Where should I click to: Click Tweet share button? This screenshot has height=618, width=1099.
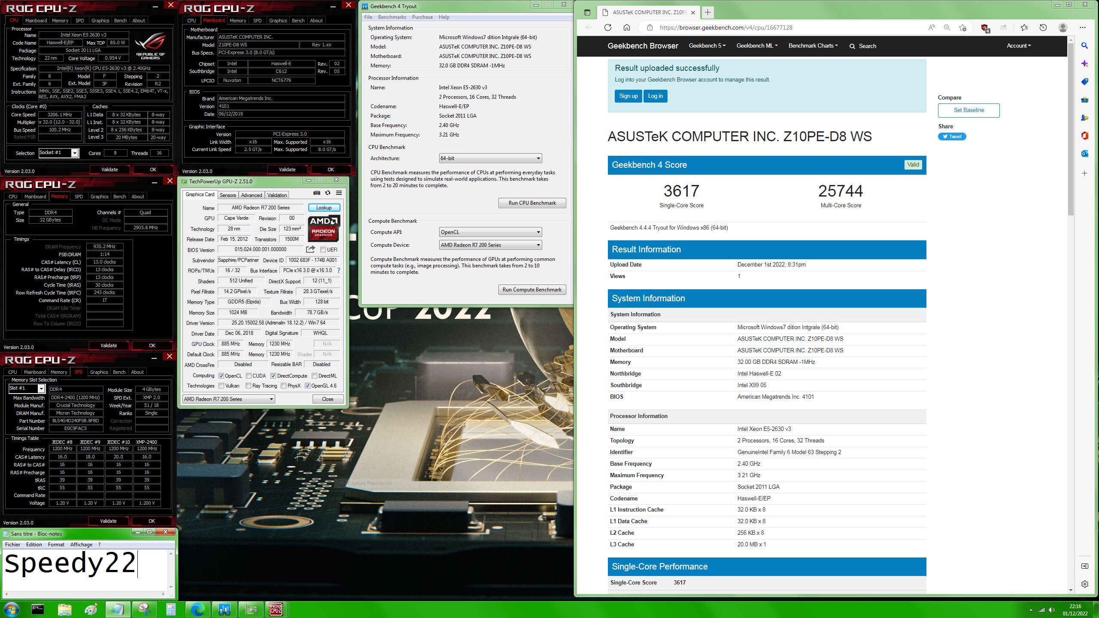[x=952, y=136]
